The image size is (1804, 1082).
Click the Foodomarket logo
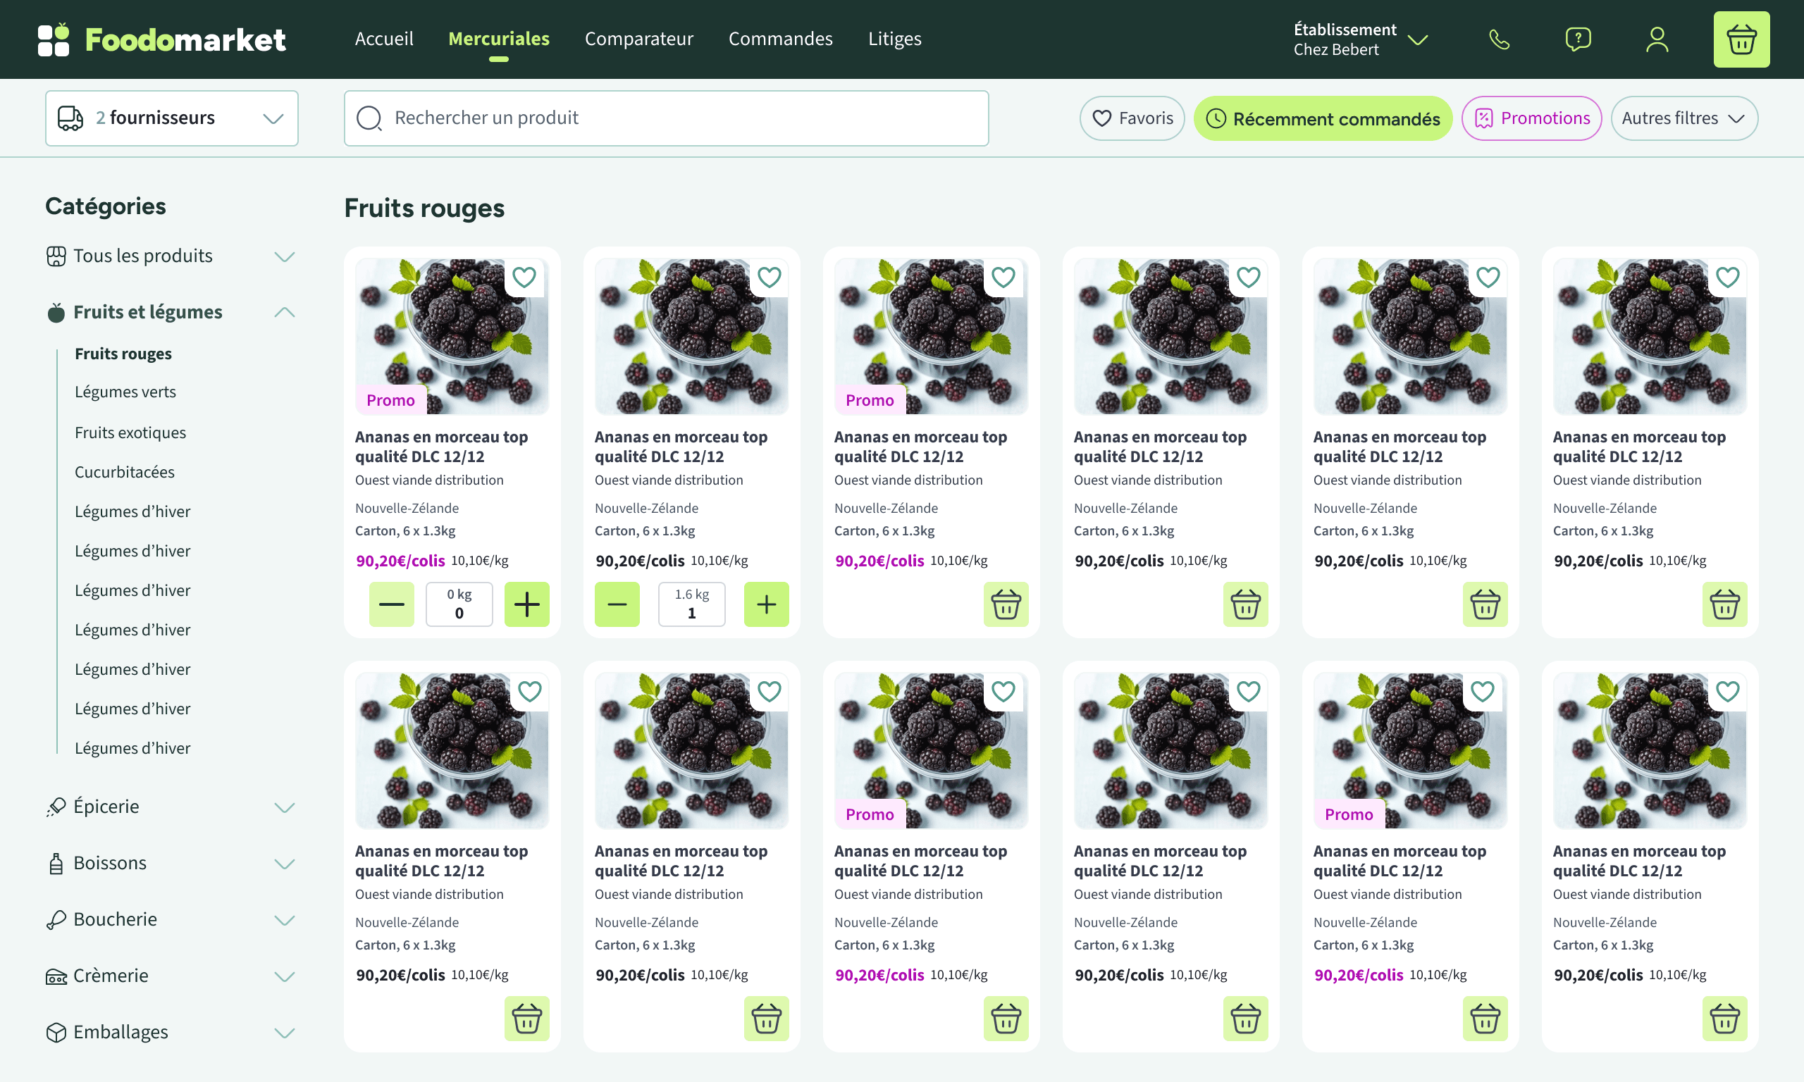(x=162, y=39)
